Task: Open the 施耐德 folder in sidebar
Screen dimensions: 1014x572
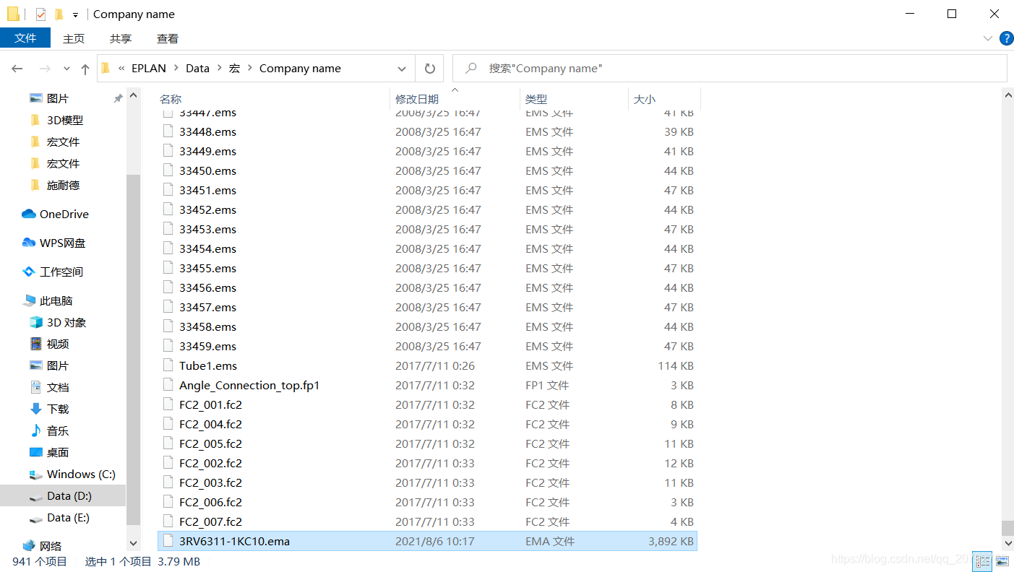Action: [x=63, y=185]
